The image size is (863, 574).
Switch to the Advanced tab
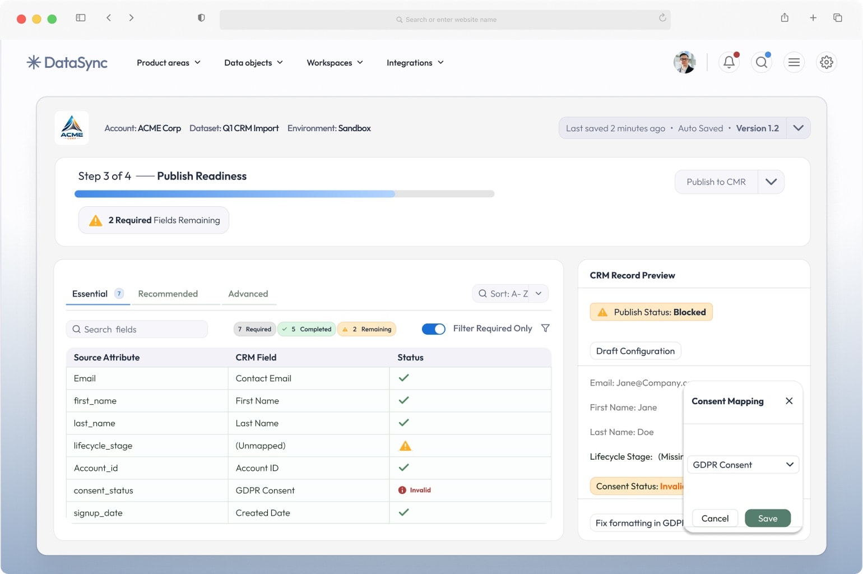(x=248, y=294)
